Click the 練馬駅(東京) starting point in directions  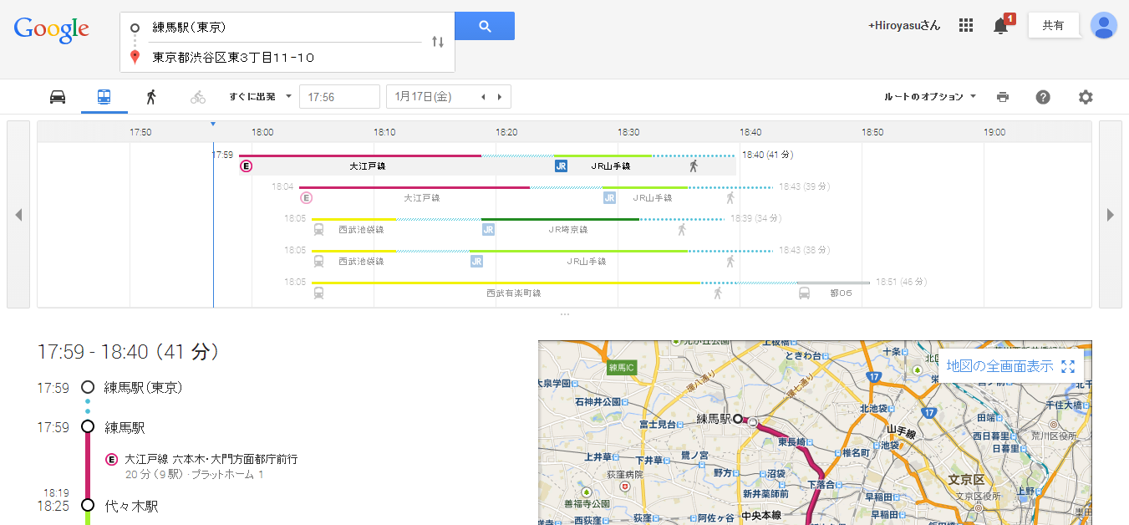pyautogui.click(x=143, y=388)
